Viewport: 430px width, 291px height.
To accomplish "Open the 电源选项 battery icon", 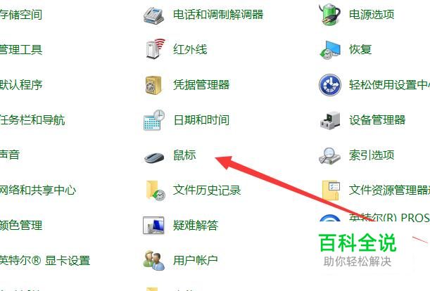I will (x=329, y=14).
